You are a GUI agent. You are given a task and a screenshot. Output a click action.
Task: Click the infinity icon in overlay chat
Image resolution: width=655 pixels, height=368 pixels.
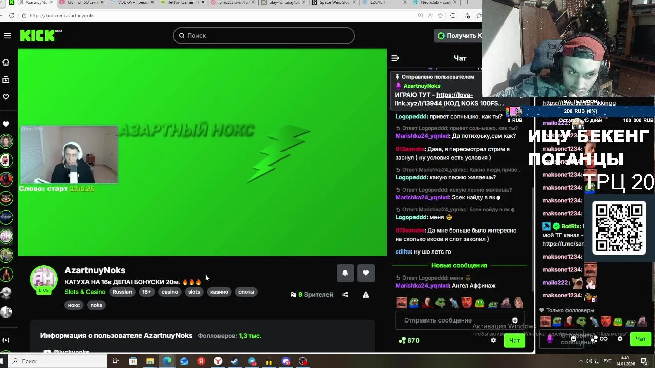(603, 339)
